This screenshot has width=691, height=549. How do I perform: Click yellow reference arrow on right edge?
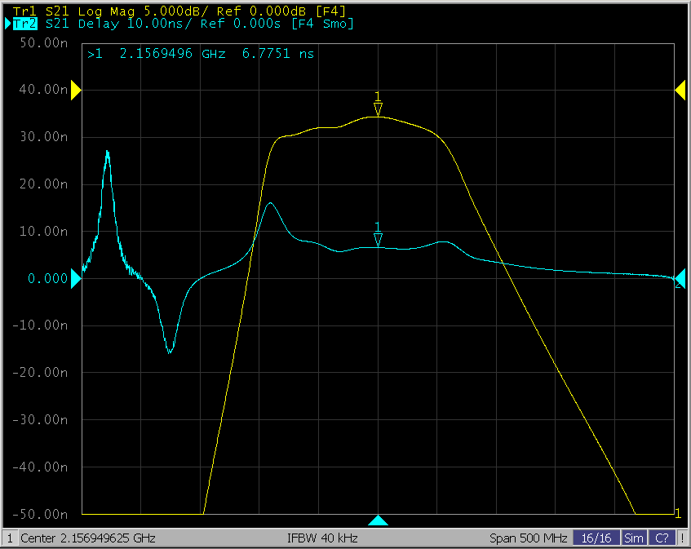point(680,91)
